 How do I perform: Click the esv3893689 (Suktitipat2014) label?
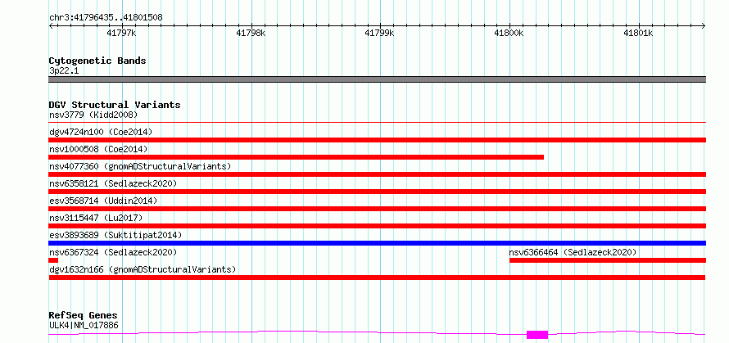pyautogui.click(x=115, y=235)
